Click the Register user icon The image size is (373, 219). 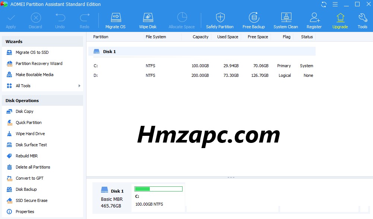pyautogui.click(x=314, y=17)
